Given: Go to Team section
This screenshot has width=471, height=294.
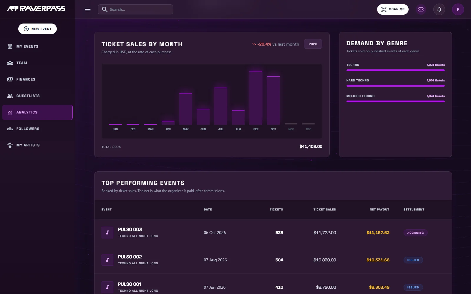Looking at the screenshot, I should pos(37,63).
